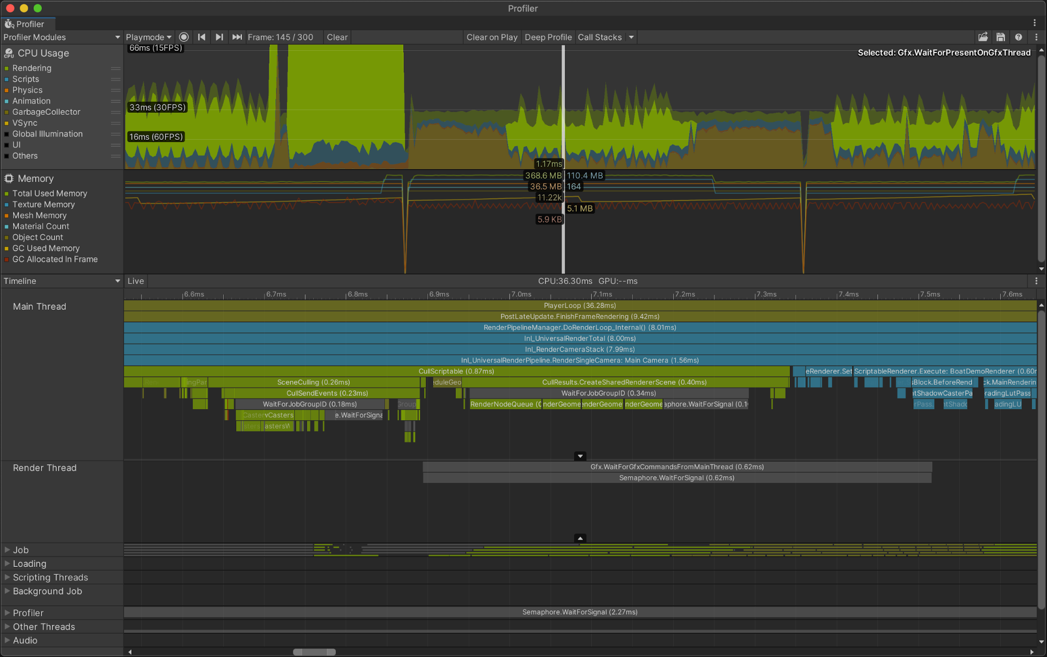Click save profiler data icon

1000,37
